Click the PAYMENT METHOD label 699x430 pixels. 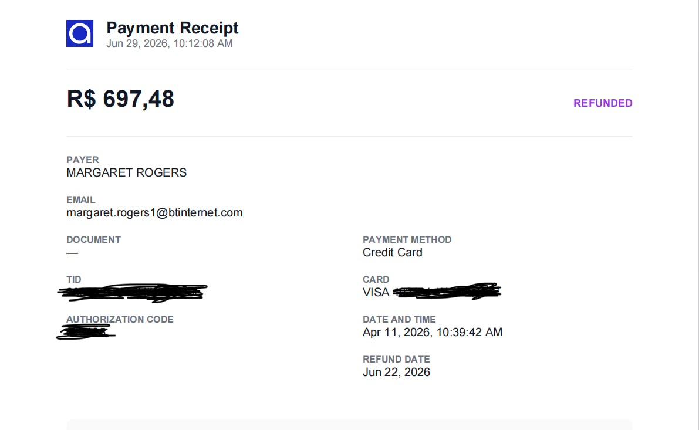(407, 240)
